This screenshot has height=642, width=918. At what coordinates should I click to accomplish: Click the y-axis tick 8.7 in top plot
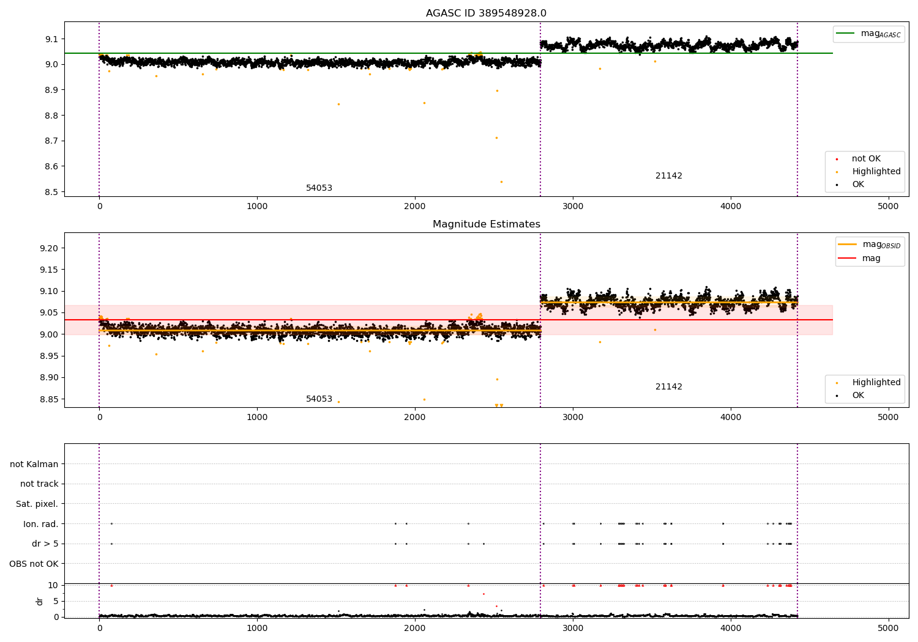pos(51,141)
